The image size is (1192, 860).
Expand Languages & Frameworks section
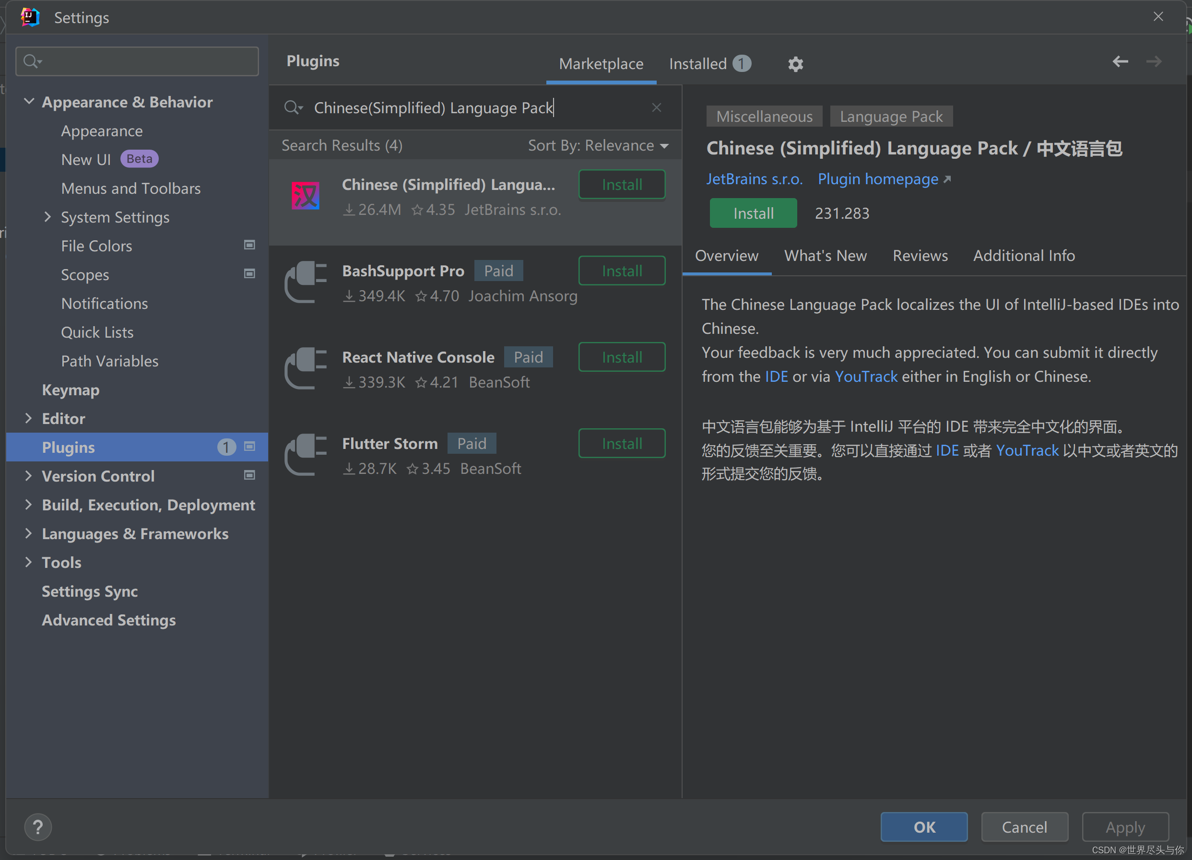pyautogui.click(x=29, y=533)
